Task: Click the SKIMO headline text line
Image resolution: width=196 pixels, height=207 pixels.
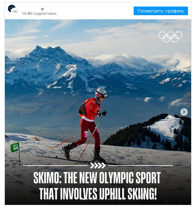Action: tap(97, 178)
